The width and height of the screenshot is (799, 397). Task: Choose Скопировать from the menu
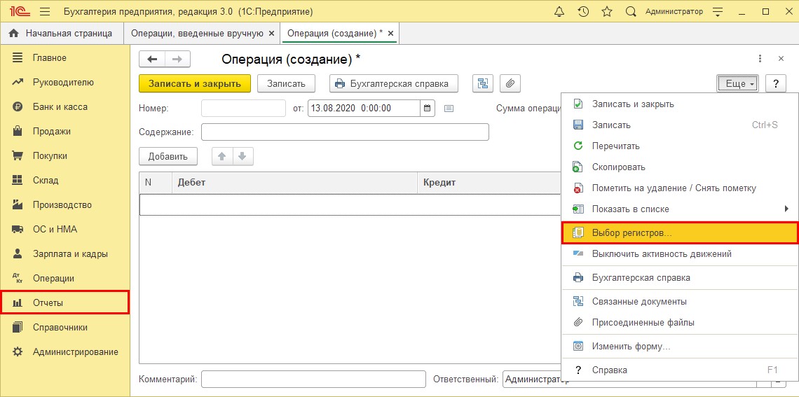tap(679, 167)
